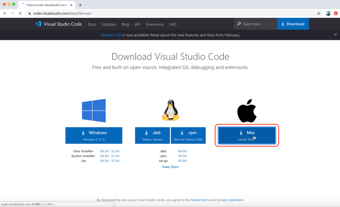Open the FAQ nav item

[172, 24]
